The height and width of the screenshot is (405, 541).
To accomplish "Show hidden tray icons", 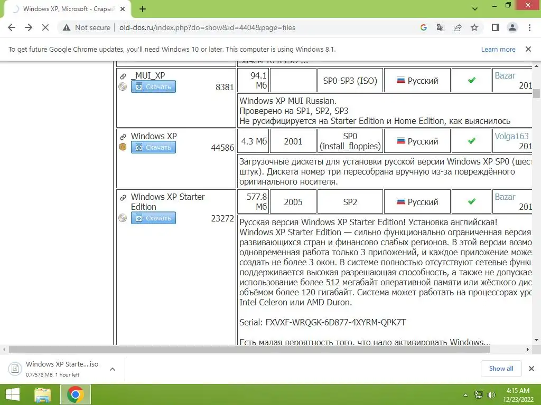I will 466,395.
